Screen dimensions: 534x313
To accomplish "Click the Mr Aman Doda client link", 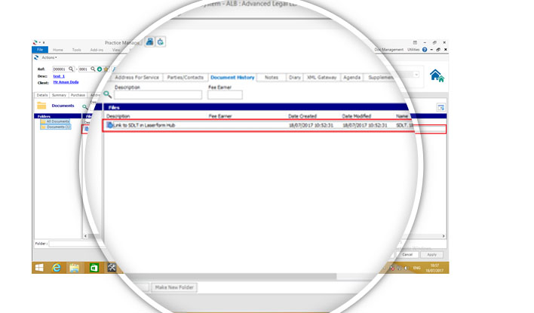I will click(64, 81).
